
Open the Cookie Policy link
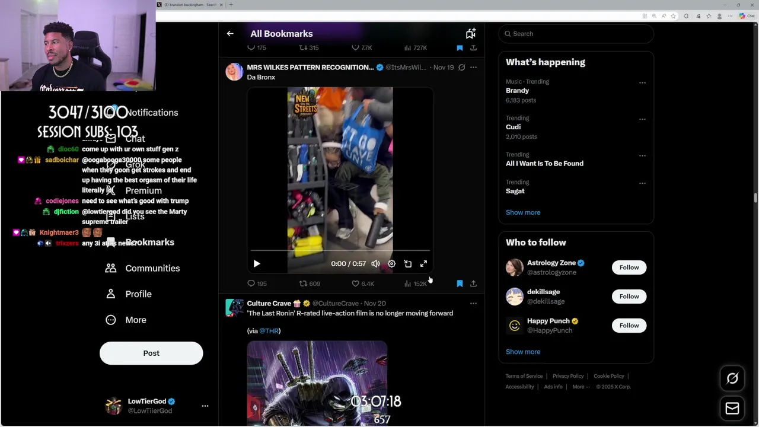pyautogui.click(x=609, y=376)
